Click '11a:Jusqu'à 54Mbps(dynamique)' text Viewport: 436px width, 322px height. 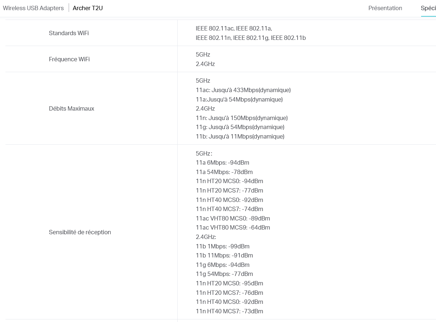[x=239, y=99]
